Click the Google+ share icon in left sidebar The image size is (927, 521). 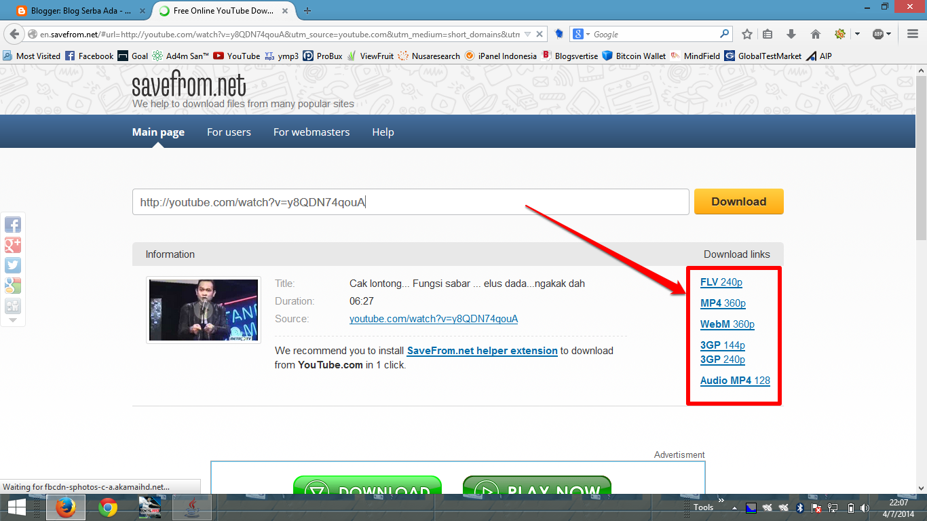pos(13,245)
